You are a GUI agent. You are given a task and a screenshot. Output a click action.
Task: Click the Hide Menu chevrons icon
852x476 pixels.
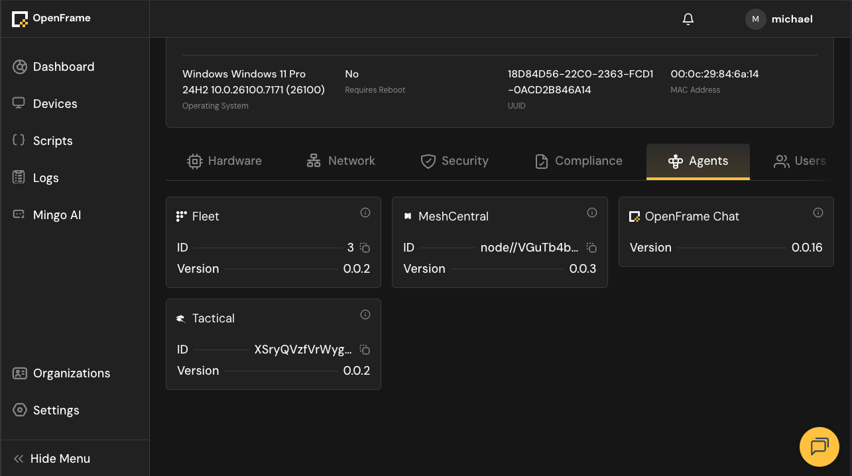(19, 459)
